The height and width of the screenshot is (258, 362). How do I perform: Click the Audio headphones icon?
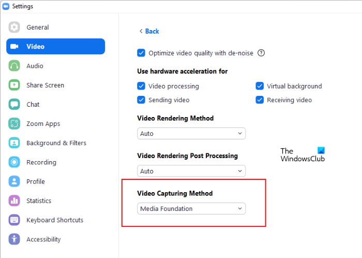pyautogui.click(x=14, y=66)
